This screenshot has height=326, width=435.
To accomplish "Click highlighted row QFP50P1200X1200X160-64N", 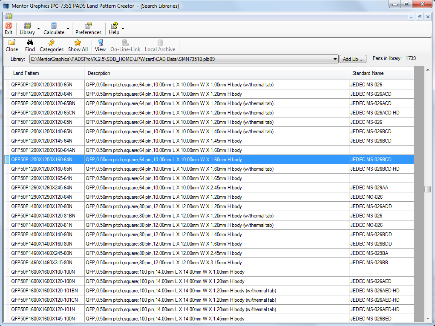I will click(x=212, y=160).
